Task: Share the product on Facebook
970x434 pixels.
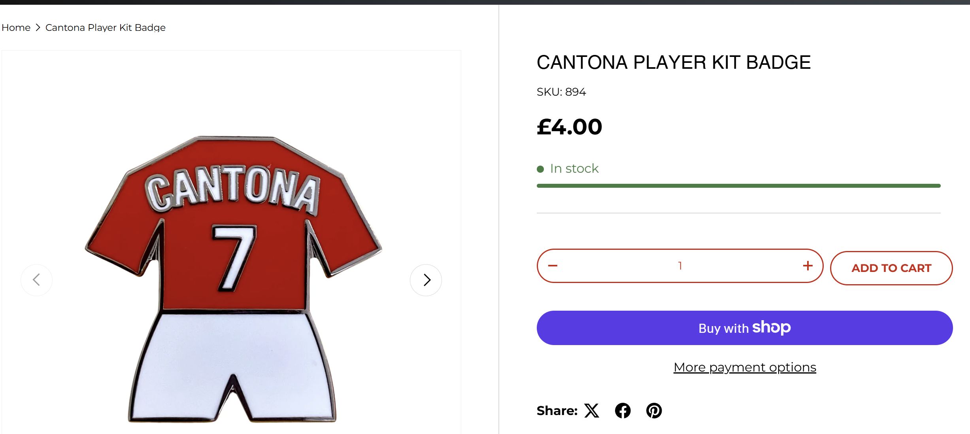Action: pyautogui.click(x=623, y=411)
